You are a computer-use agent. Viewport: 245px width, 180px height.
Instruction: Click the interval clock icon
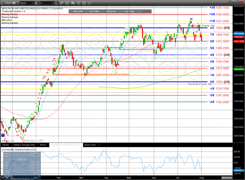56,3
